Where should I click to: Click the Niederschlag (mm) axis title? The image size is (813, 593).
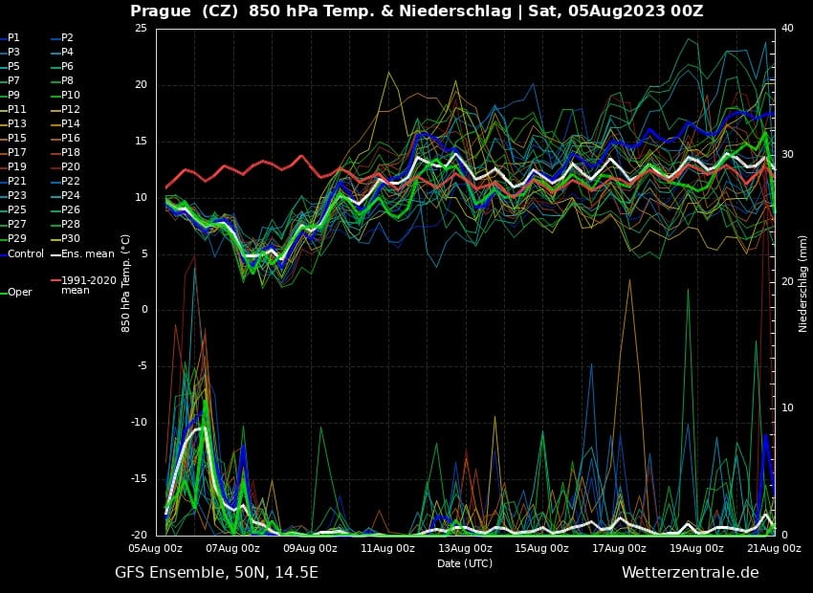[802, 283]
